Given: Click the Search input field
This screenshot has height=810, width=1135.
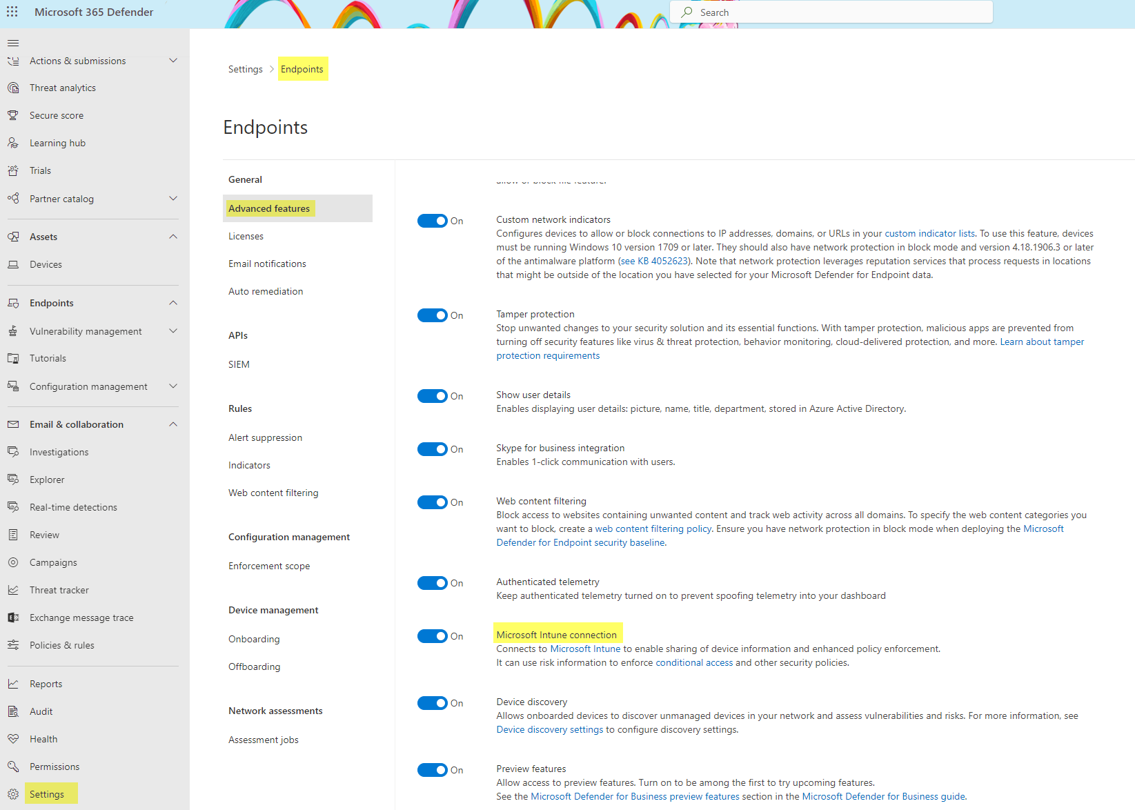Looking at the screenshot, I should 831,12.
